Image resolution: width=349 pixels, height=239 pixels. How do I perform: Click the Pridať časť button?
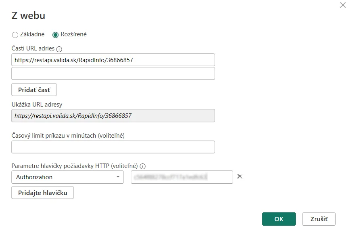tap(34, 90)
